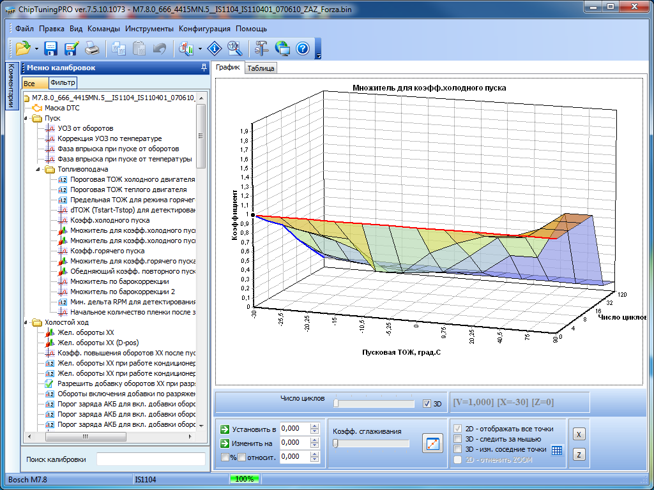Screen dimensions: 654x490
Task: Open dropdown arrow next to open-file icon
Action: point(36,48)
